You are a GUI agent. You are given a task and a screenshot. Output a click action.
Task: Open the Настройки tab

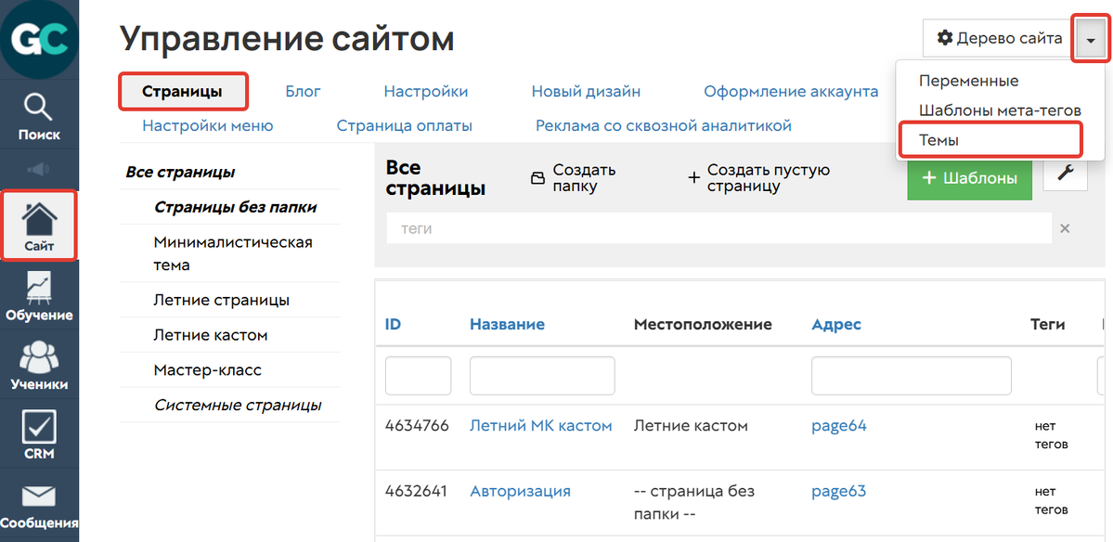pyautogui.click(x=425, y=92)
